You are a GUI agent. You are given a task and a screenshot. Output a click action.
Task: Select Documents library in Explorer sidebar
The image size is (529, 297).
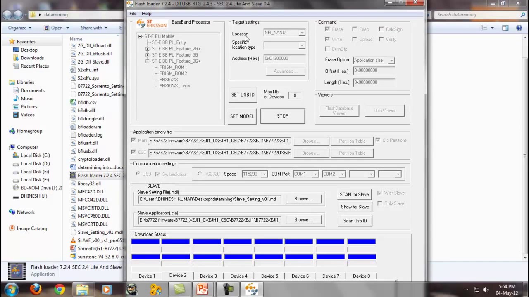click(x=33, y=90)
